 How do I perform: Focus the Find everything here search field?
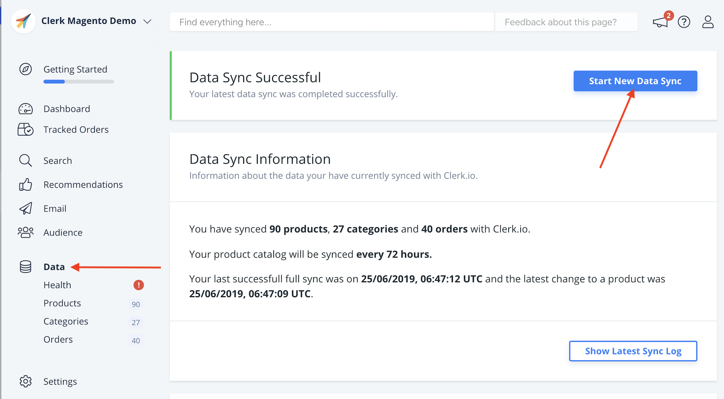pyautogui.click(x=331, y=22)
